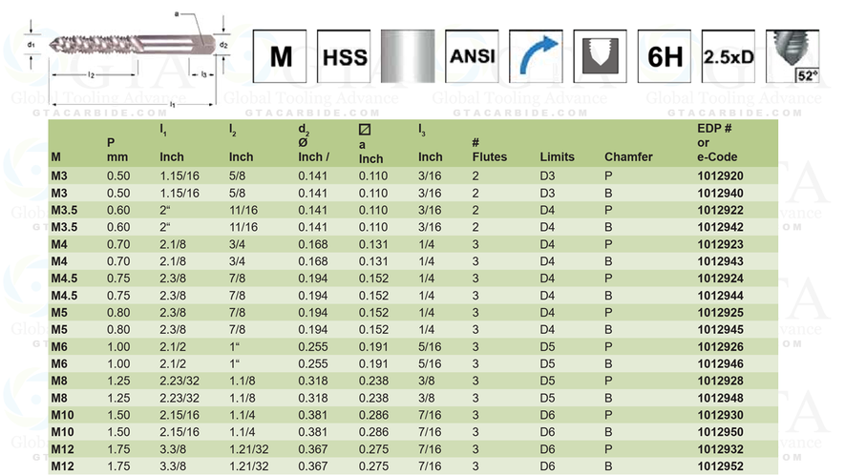Click the ANSI standard icon

pos(472,56)
